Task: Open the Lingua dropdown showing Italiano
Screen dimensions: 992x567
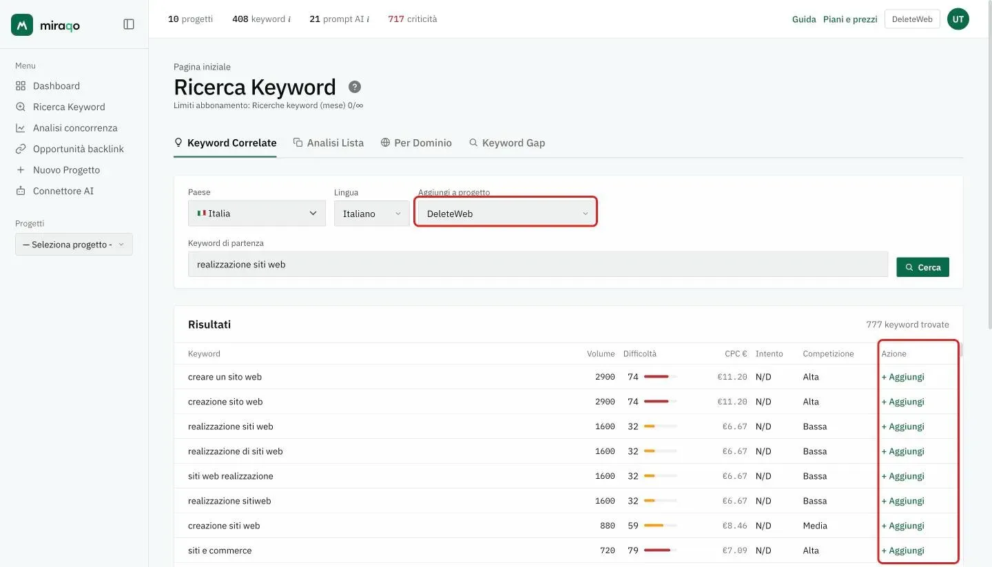Action: coord(372,214)
